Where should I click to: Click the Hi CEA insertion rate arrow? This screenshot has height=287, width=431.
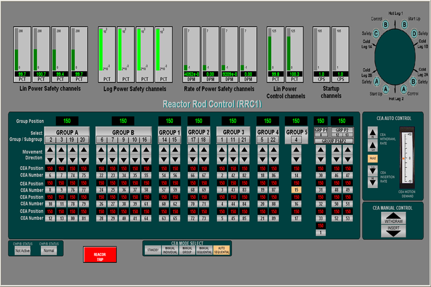[x=373, y=182]
